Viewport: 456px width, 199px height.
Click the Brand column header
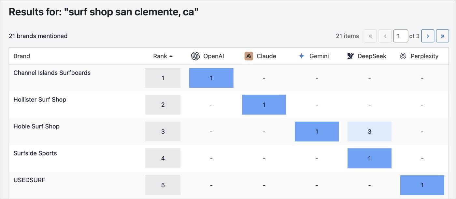coord(22,56)
